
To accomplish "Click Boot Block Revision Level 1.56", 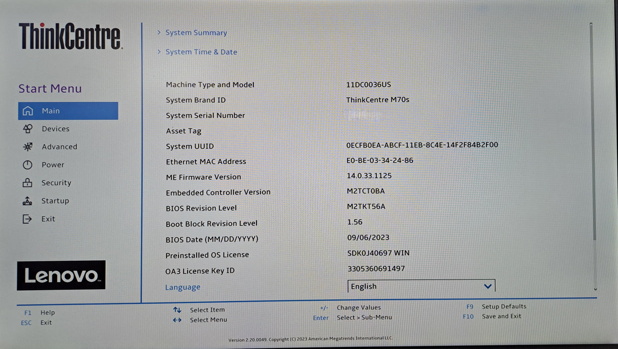I will click(355, 222).
